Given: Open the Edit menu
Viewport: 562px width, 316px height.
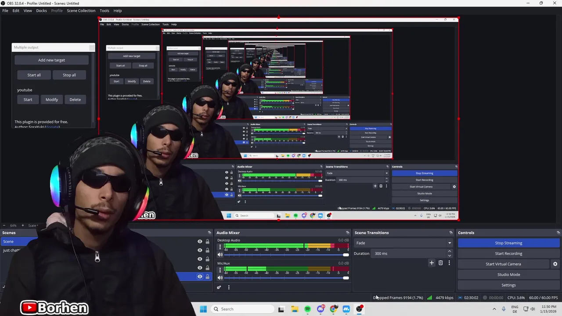Looking at the screenshot, I should pos(16,11).
